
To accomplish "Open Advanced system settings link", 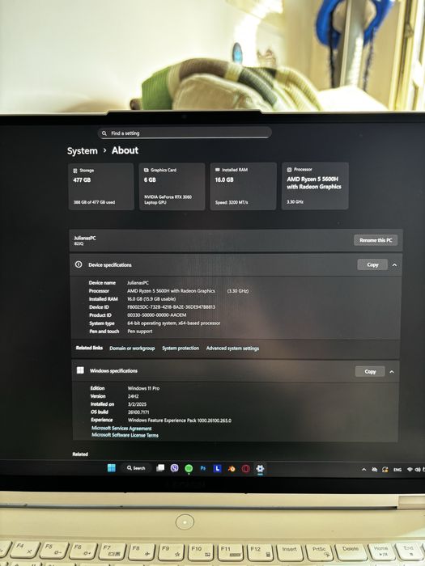I will [232, 348].
